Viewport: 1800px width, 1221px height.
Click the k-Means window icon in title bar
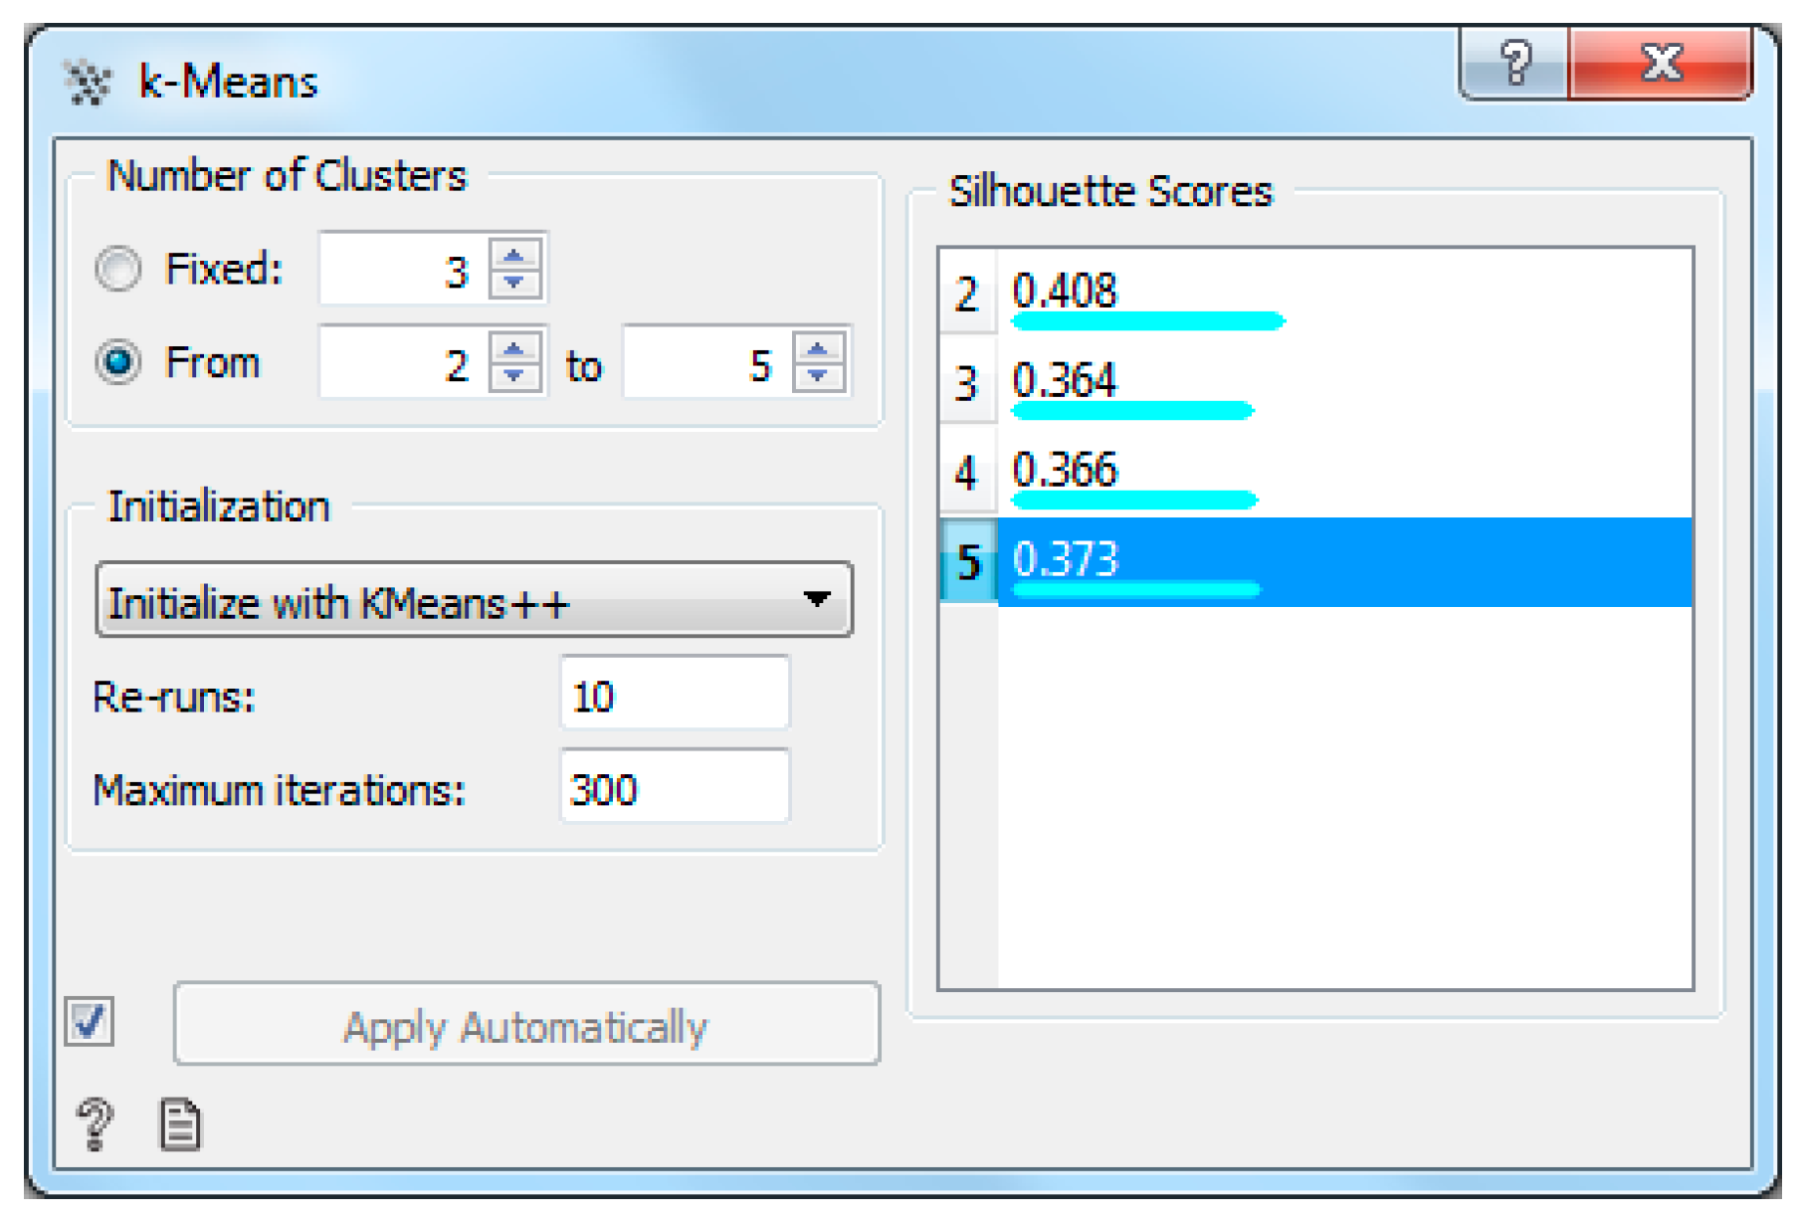pos(87,83)
